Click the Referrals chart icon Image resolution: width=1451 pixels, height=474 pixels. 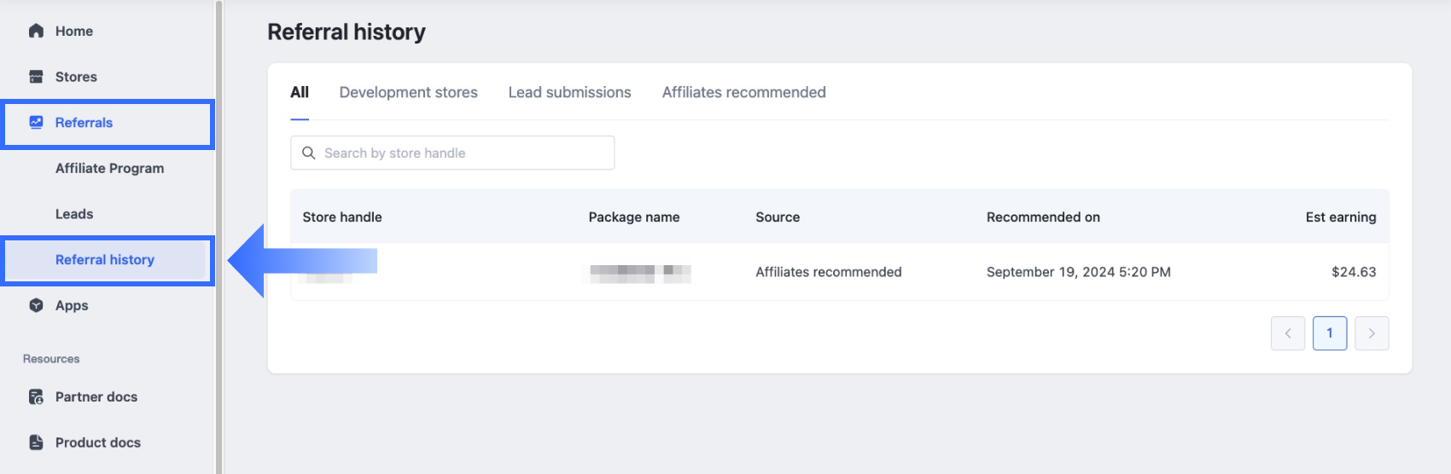point(36,123)
